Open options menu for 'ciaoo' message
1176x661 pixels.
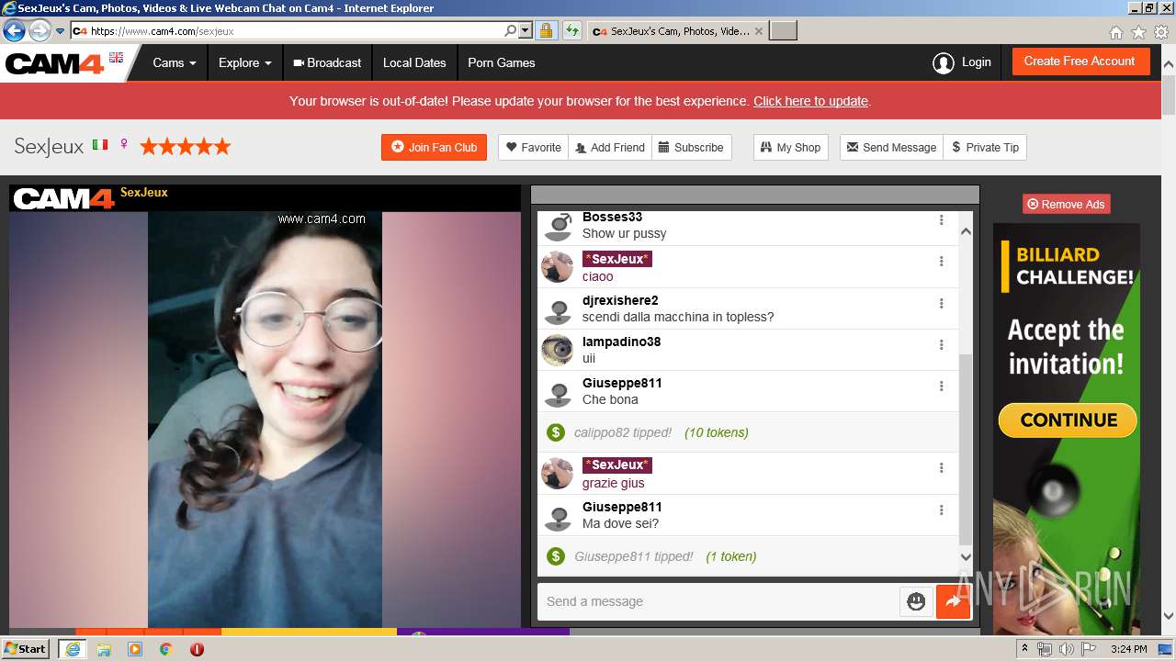941,262
